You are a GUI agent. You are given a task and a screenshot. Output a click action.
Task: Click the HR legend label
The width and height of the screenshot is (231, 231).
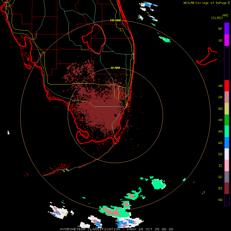pos(220,120)
